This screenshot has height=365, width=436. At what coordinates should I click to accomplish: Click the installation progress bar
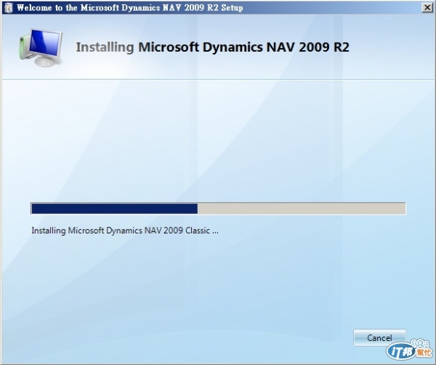[218, 209]
